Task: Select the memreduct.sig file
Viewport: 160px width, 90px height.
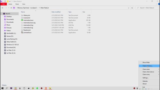Action: [x=28, y=27]
